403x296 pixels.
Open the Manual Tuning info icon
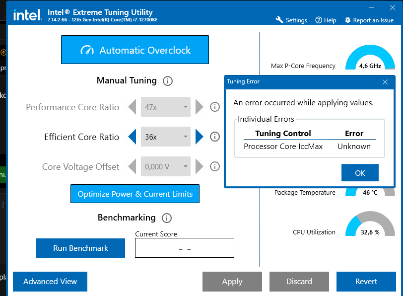tap(168, 81)
